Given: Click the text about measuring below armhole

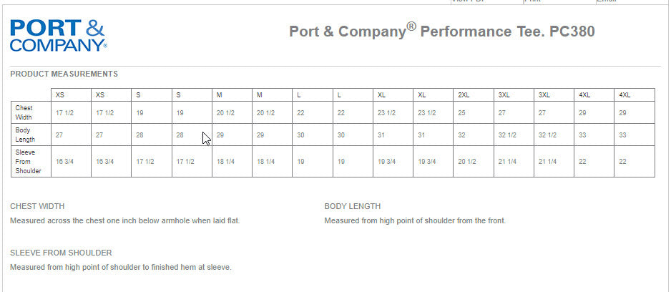Looking at the screenshot, I should click(x=124, y=220).
